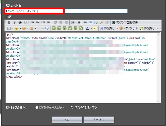
Task: Open the text color A picker
Action: (87, 28)
